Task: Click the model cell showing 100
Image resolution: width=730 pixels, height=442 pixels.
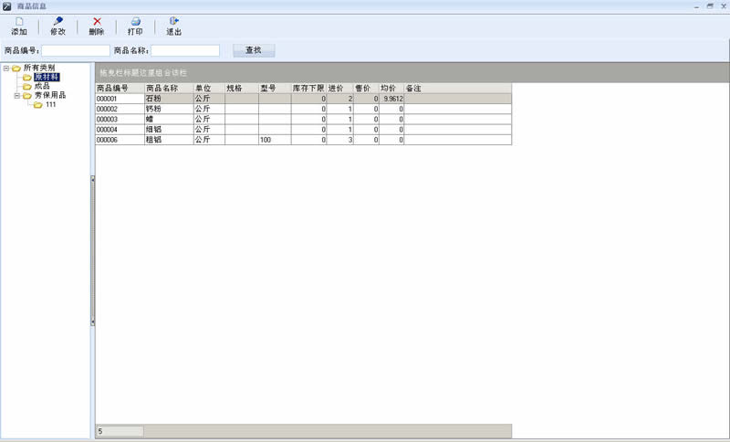Action: [275, 140]
